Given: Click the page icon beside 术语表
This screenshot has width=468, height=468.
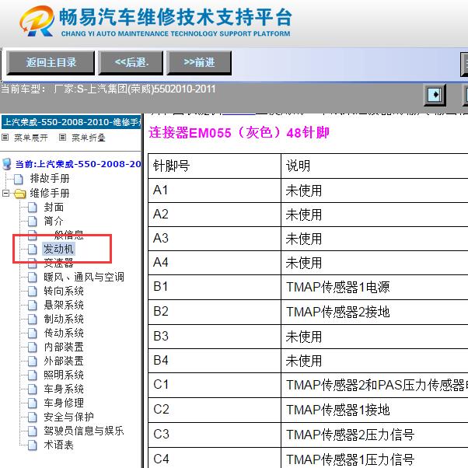Looking at the screenshot, I should pos(32,445).
